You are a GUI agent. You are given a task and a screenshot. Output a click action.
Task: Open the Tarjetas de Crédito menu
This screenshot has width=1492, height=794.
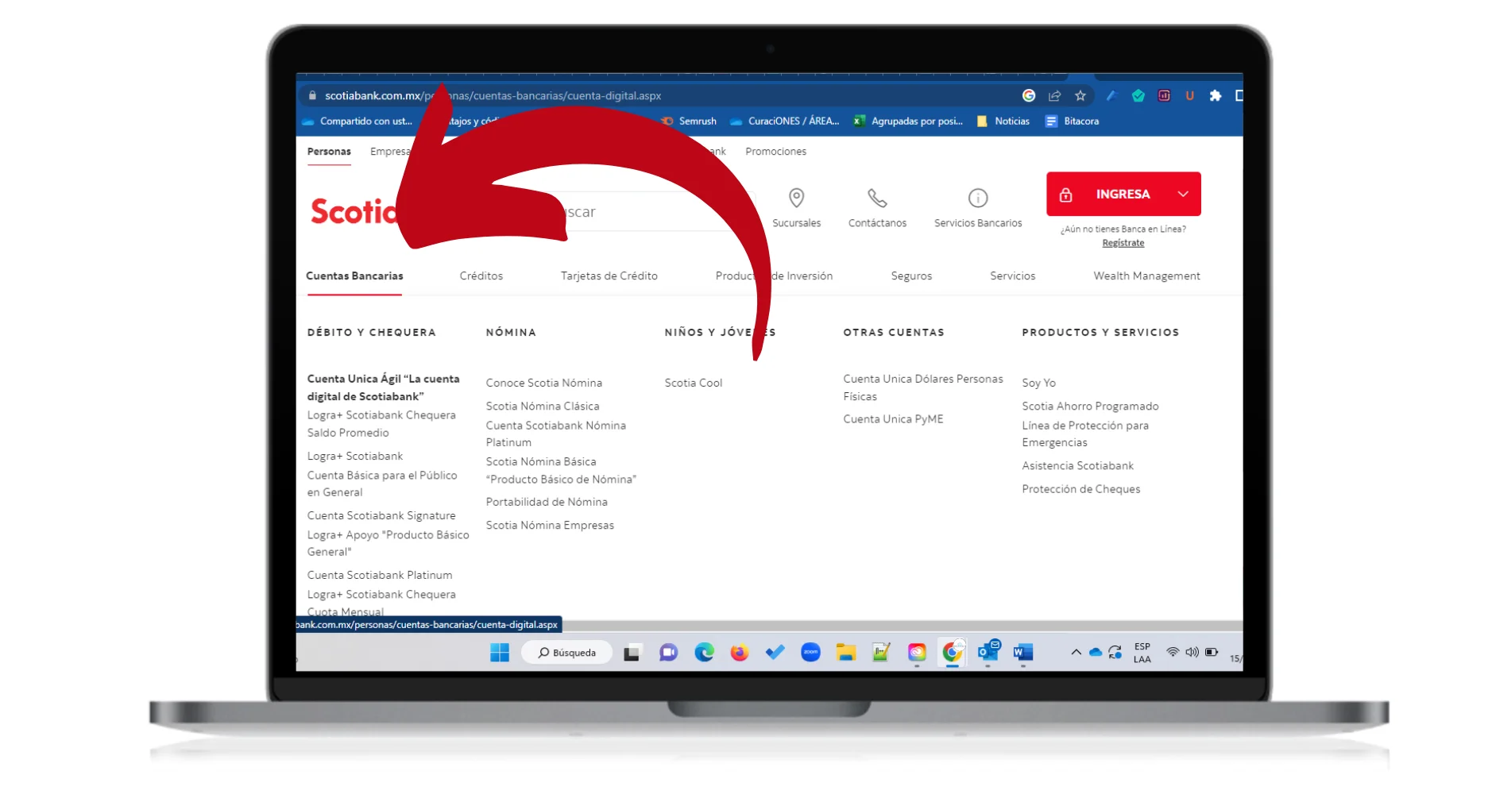(609, 276)
